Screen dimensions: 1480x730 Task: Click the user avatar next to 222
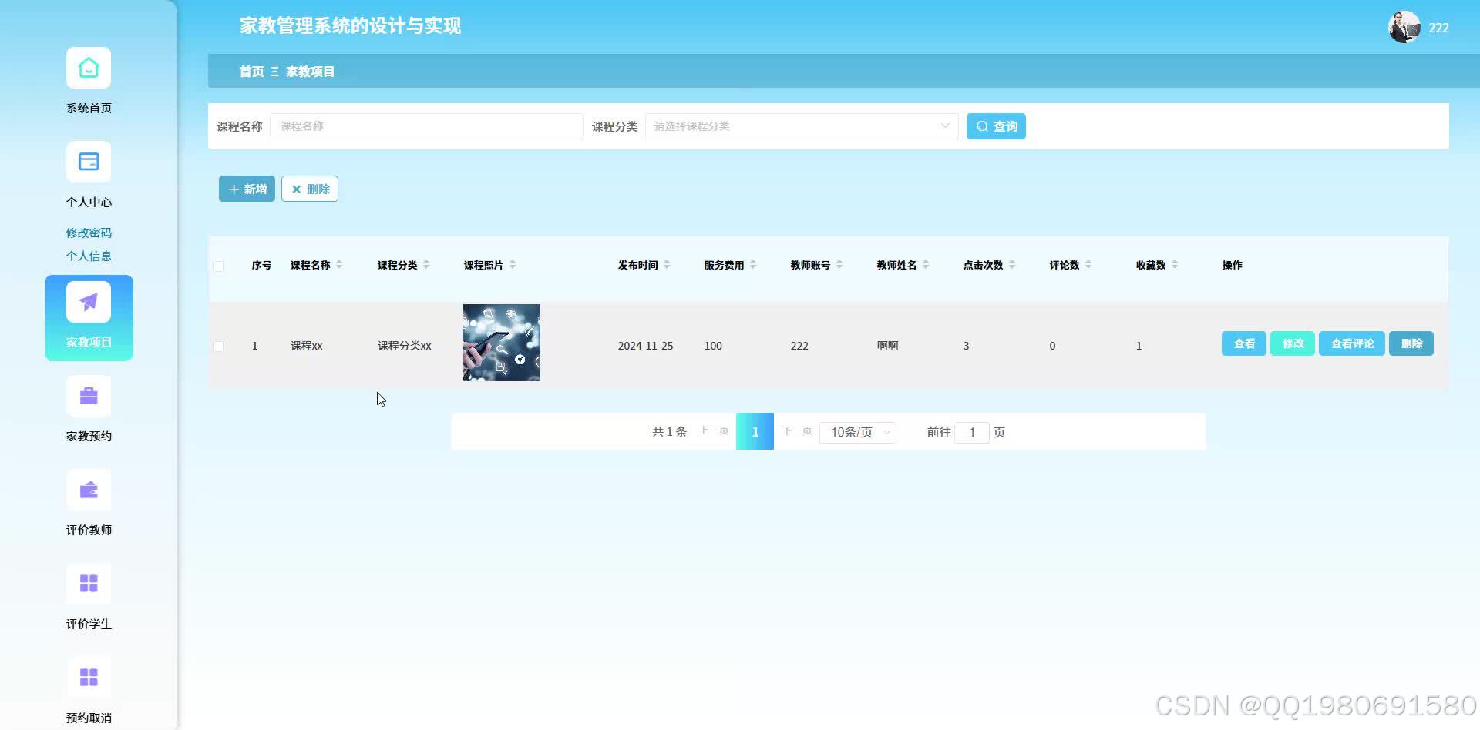pos(1404,27)
